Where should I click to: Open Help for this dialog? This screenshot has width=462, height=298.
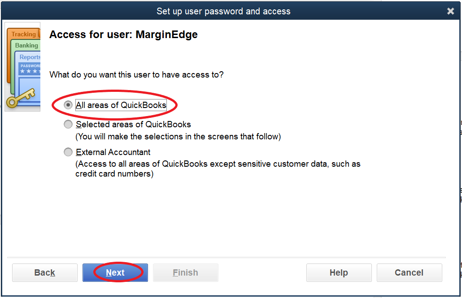click(339, 272)
